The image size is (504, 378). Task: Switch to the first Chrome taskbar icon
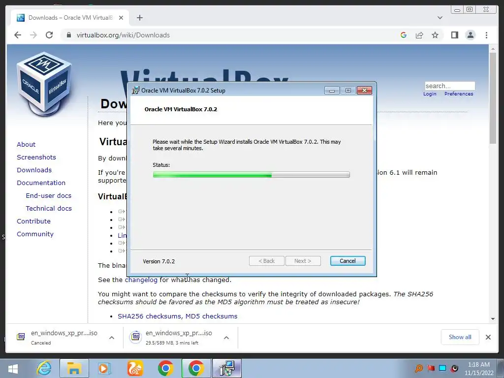coord(165,368)
